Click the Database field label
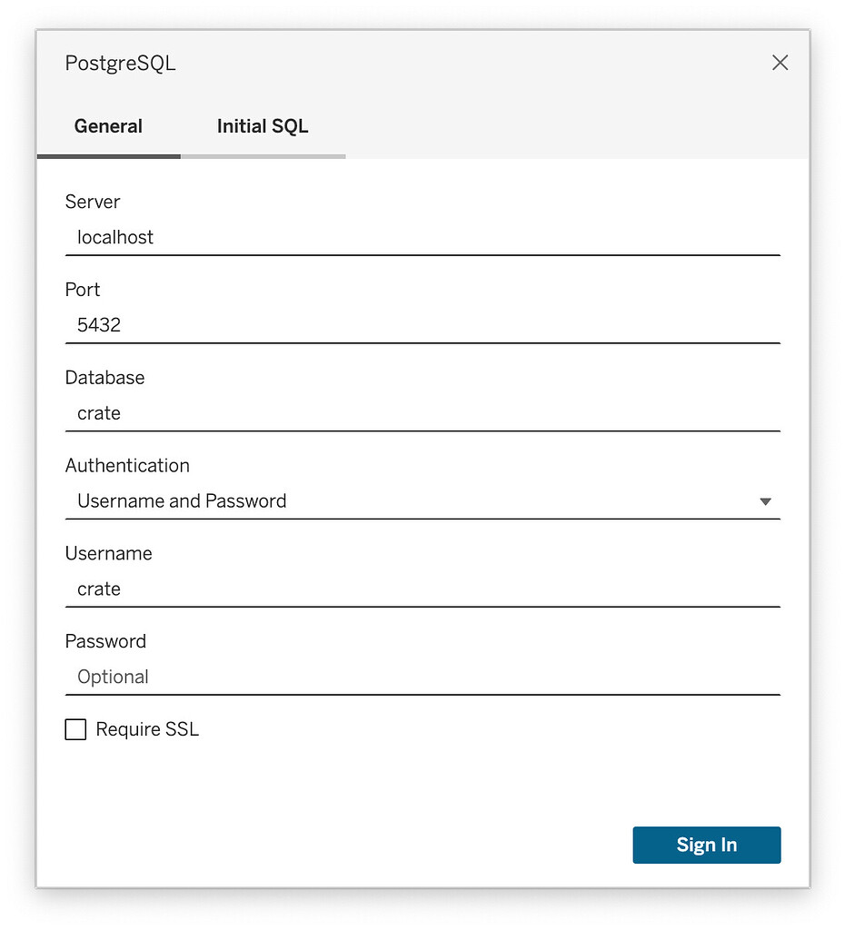 pyautogui.click(x=104, y=378)
